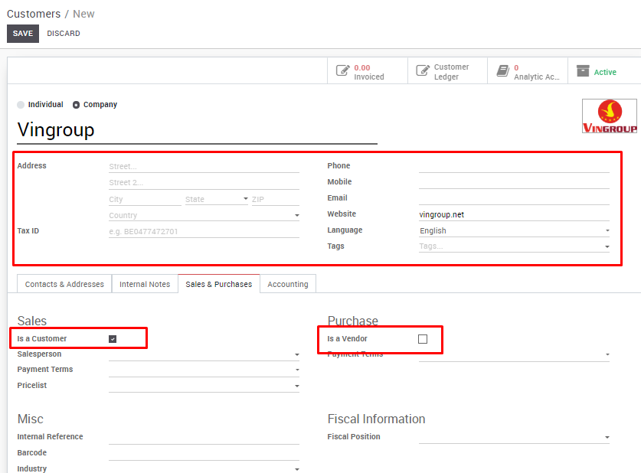The image size is (641, 473).
Task: Click the 'Misc' section heading
Action: click(x=31, y=419)
